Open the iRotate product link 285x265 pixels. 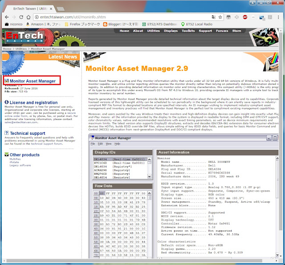pos(14,162)
